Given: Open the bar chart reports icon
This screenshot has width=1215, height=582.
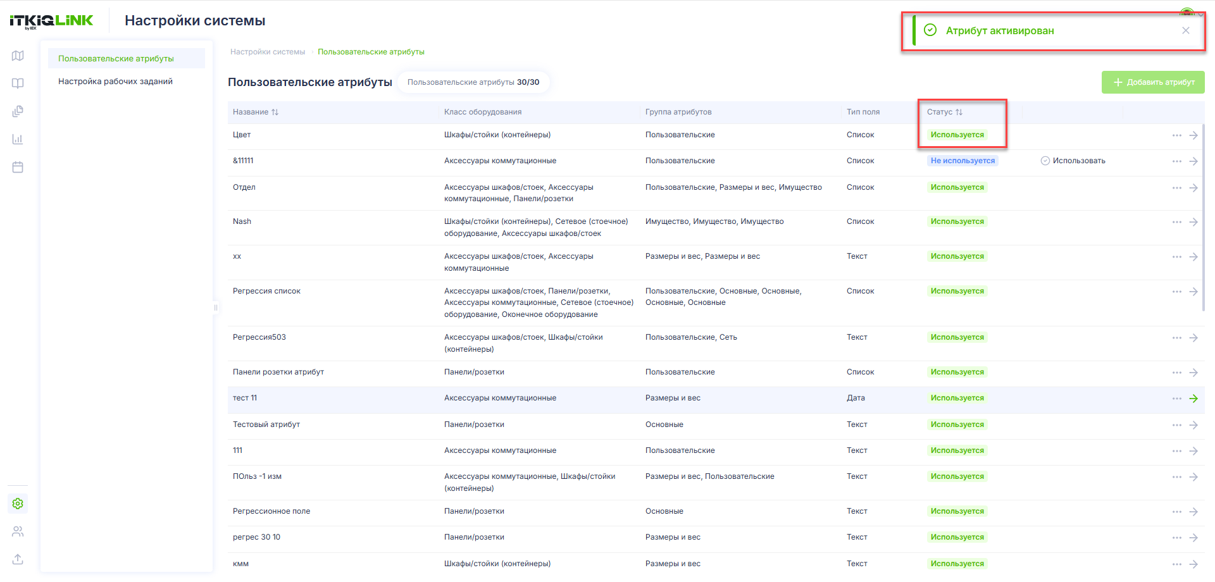Looking at the screenshot, I should click(x=18, y=139).
